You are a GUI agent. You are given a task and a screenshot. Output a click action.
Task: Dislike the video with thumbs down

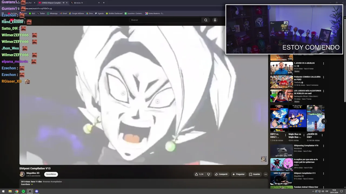point(208,174)
